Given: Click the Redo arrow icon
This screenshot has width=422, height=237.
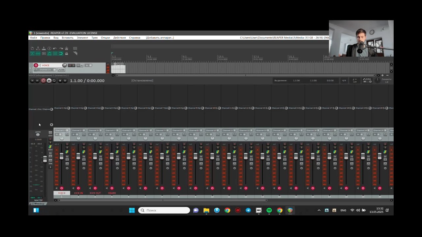Looking at the screenshot, I should coord(61,48).
